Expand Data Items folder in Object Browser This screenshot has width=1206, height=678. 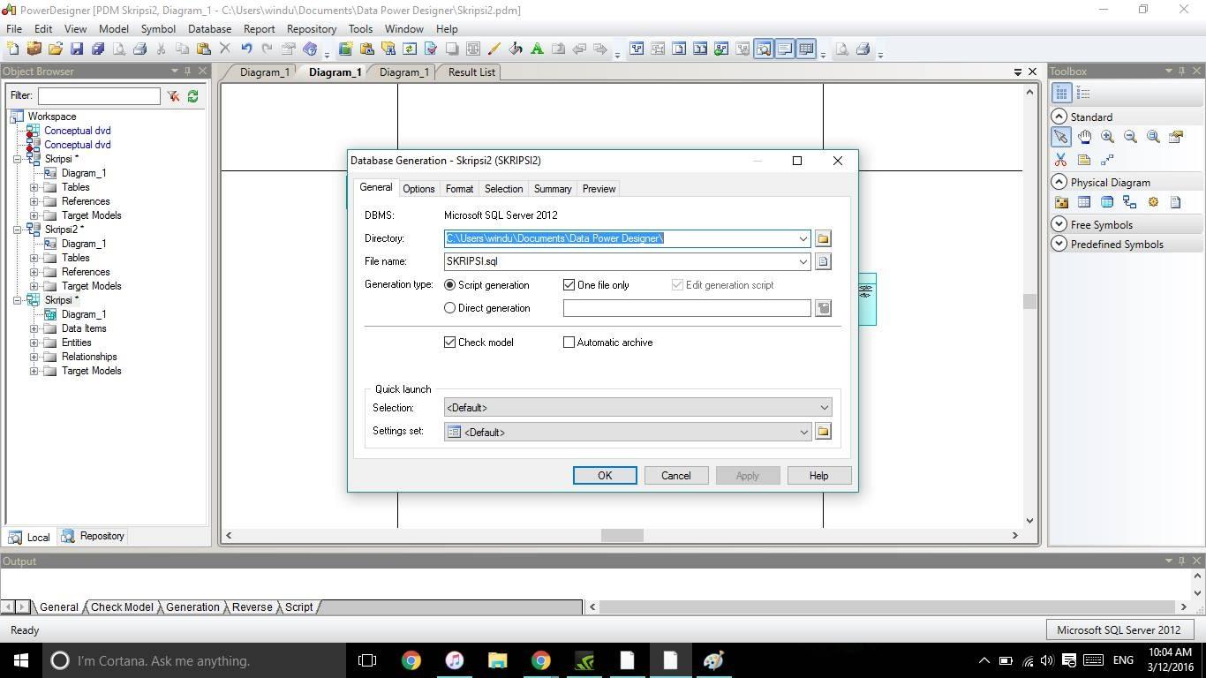[34, 328]
